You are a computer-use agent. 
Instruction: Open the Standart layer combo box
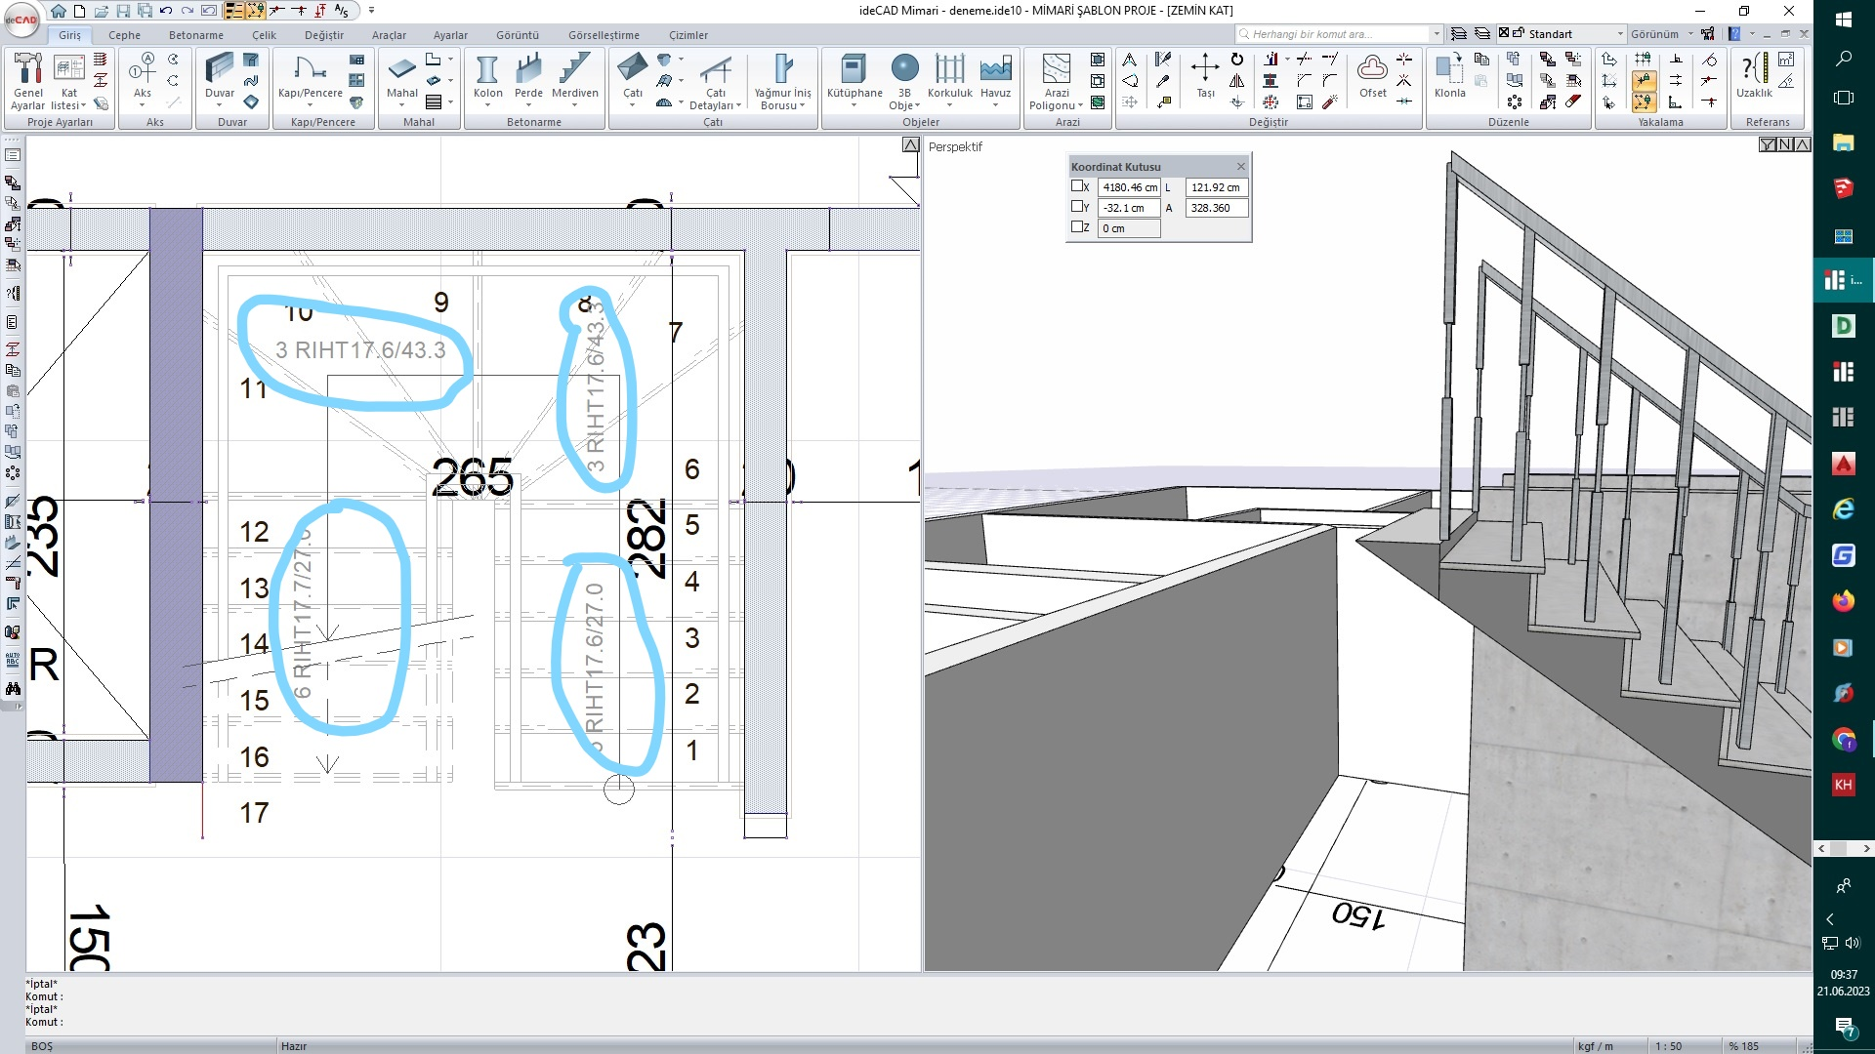[x=1620, y=34]
